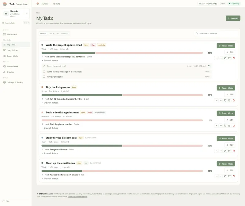The image size is (245, 206).
Task: Click the Search help field in sidebar
Action: click(16, 23)
